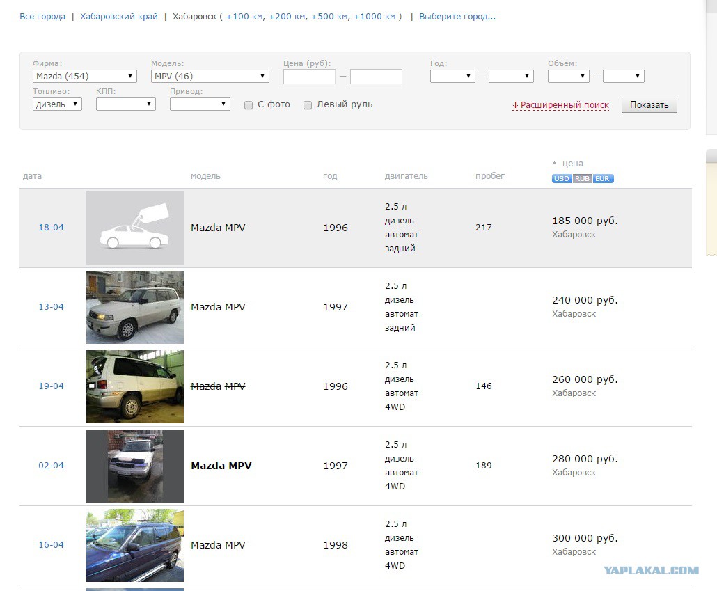Open the listing dated 16-04
This screenshot has height=591, width=717.
pyautogui.click(x=52, y=545)
